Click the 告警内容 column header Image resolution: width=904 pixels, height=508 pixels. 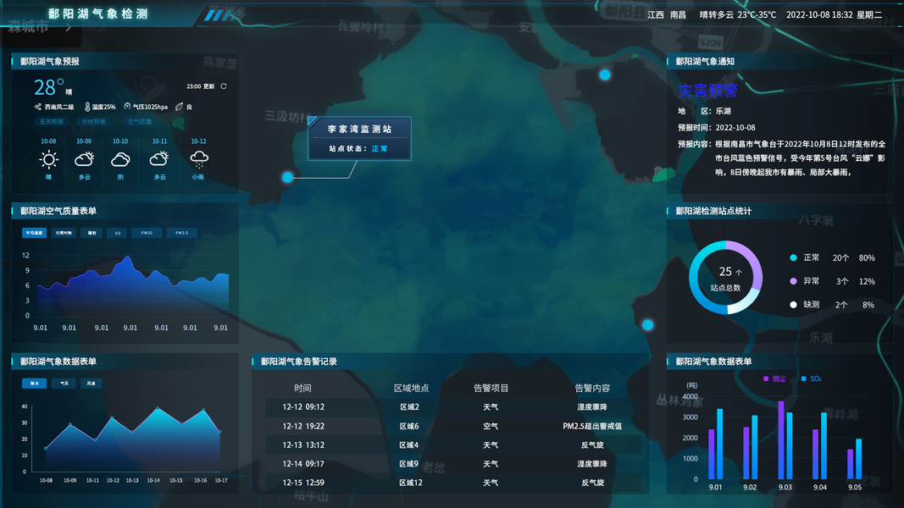click(592, 389)
